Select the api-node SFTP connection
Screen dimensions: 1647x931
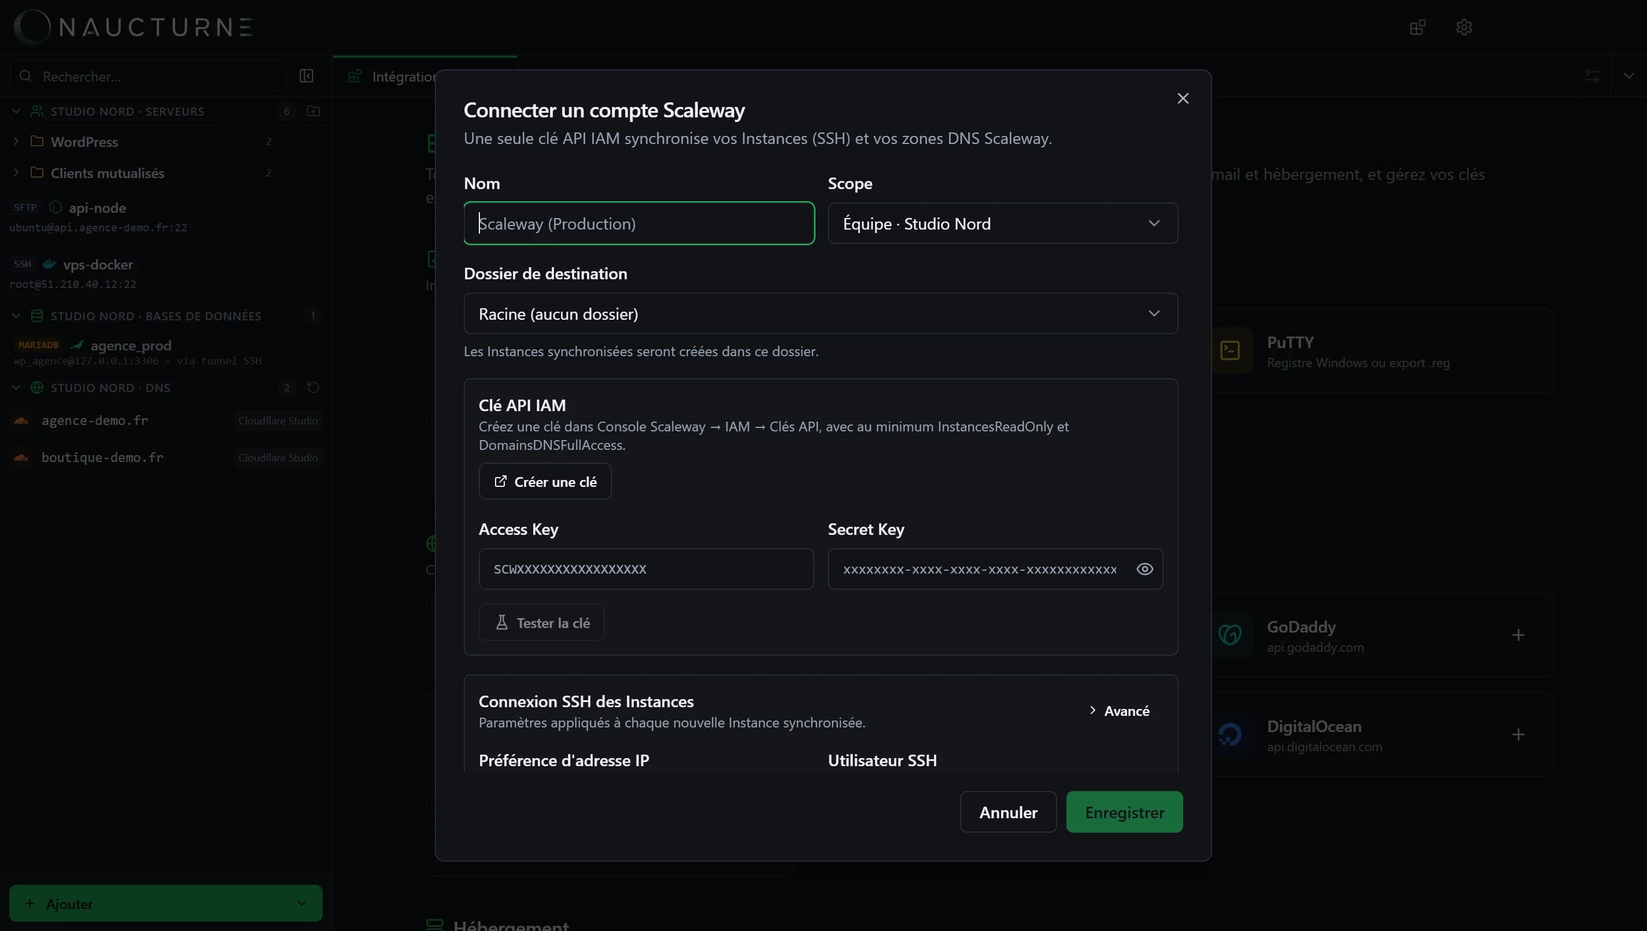[165, 217]
